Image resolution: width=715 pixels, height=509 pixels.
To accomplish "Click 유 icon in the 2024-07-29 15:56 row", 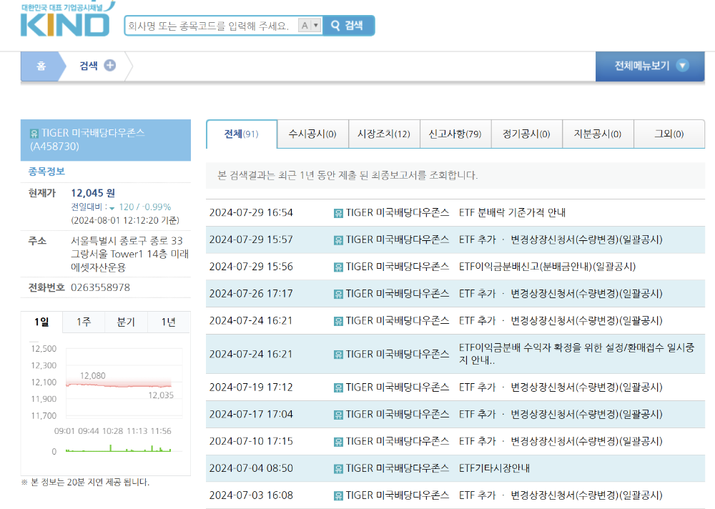I will pos(338,267).
